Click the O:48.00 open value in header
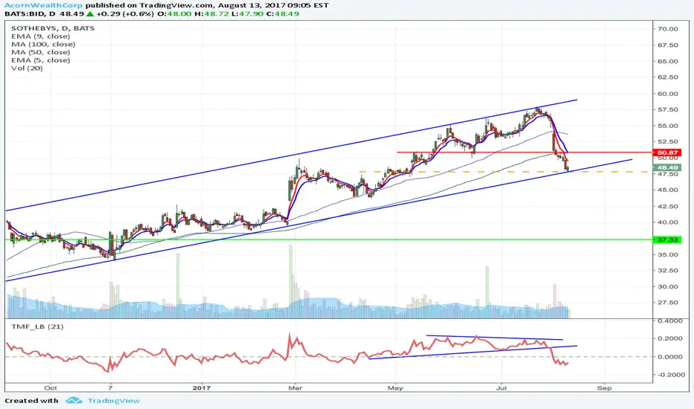Viewport: 694px width, 409px height. coord(174,13)
